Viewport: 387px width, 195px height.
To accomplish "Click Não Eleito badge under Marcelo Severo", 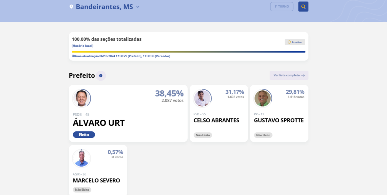I will pyautogui.click(x=82, y=190).
